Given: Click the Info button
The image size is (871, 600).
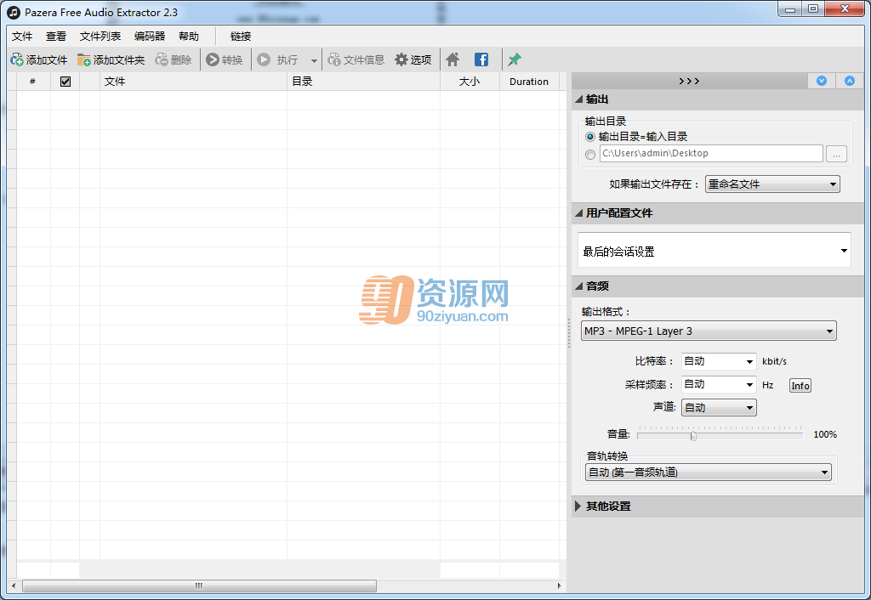Looking at the screenshot, I should (800, 386).
